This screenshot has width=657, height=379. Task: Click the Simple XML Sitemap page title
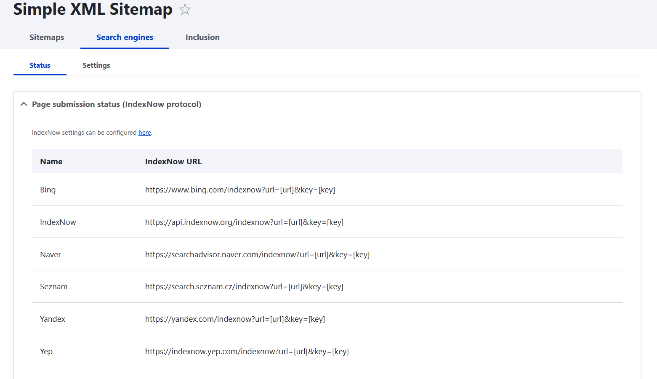click(x=93, y=9)
